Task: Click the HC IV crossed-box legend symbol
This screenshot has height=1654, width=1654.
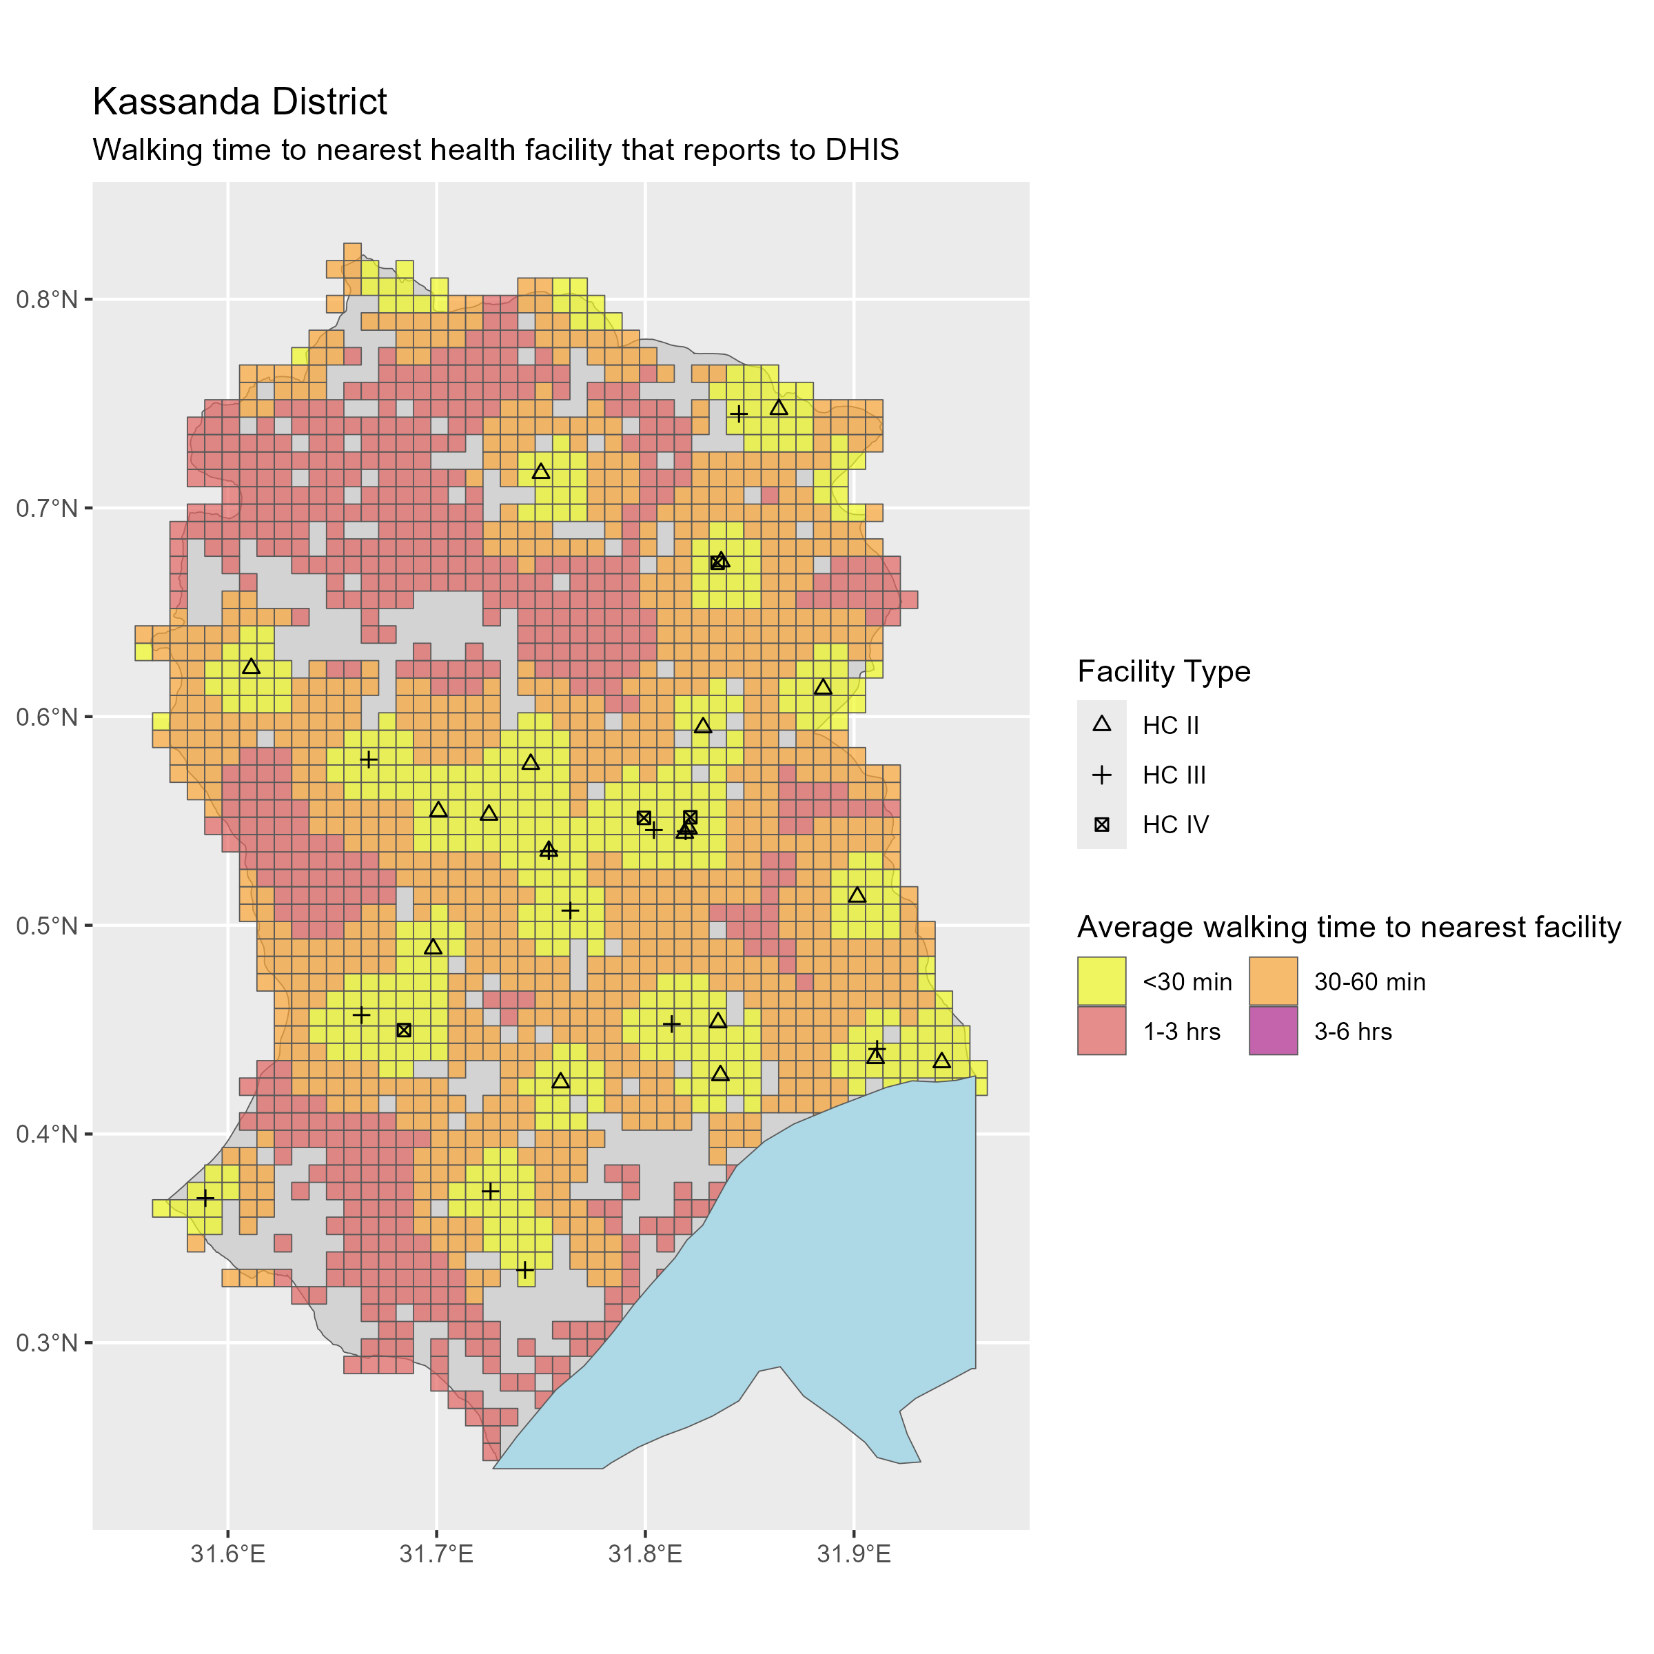Action: coord(1102,824)
